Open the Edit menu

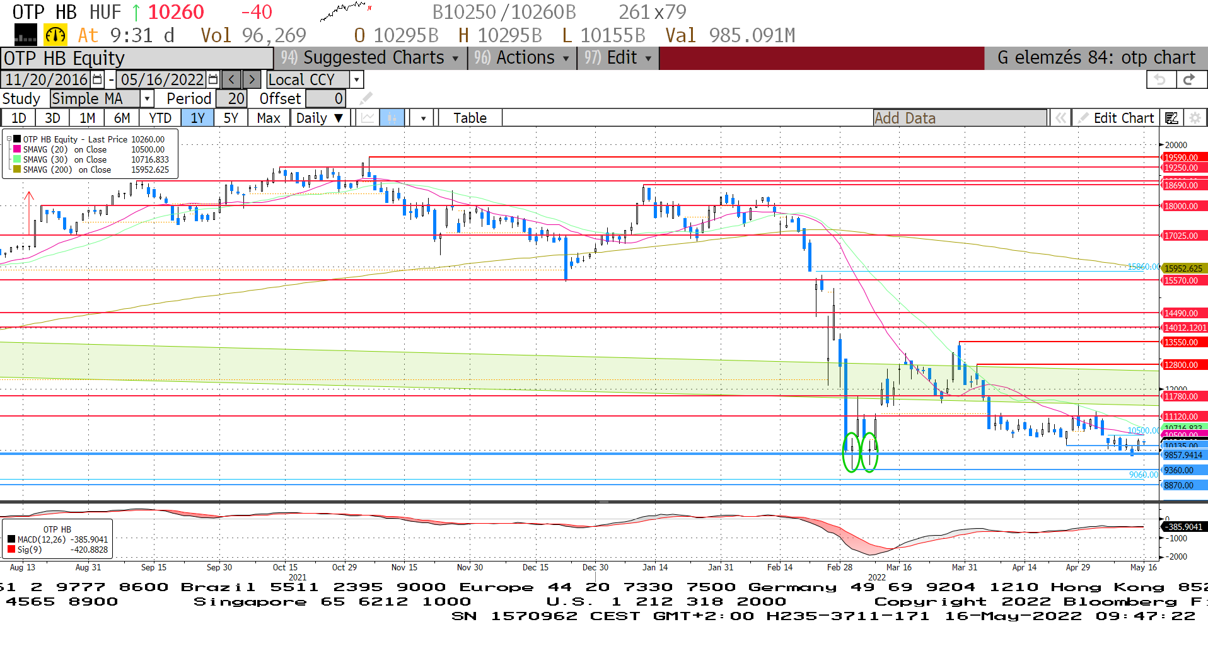[618, 58]
